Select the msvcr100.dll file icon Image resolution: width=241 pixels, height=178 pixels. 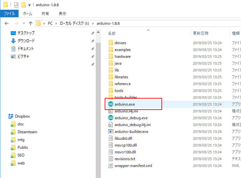click(x=111, y=152)
